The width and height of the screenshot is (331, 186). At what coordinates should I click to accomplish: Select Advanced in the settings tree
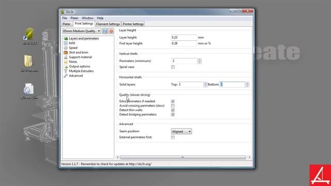pyautogui.click(x=76, y=76)
